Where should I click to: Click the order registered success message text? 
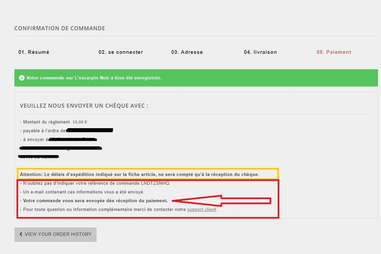click(x=94, y=78)
